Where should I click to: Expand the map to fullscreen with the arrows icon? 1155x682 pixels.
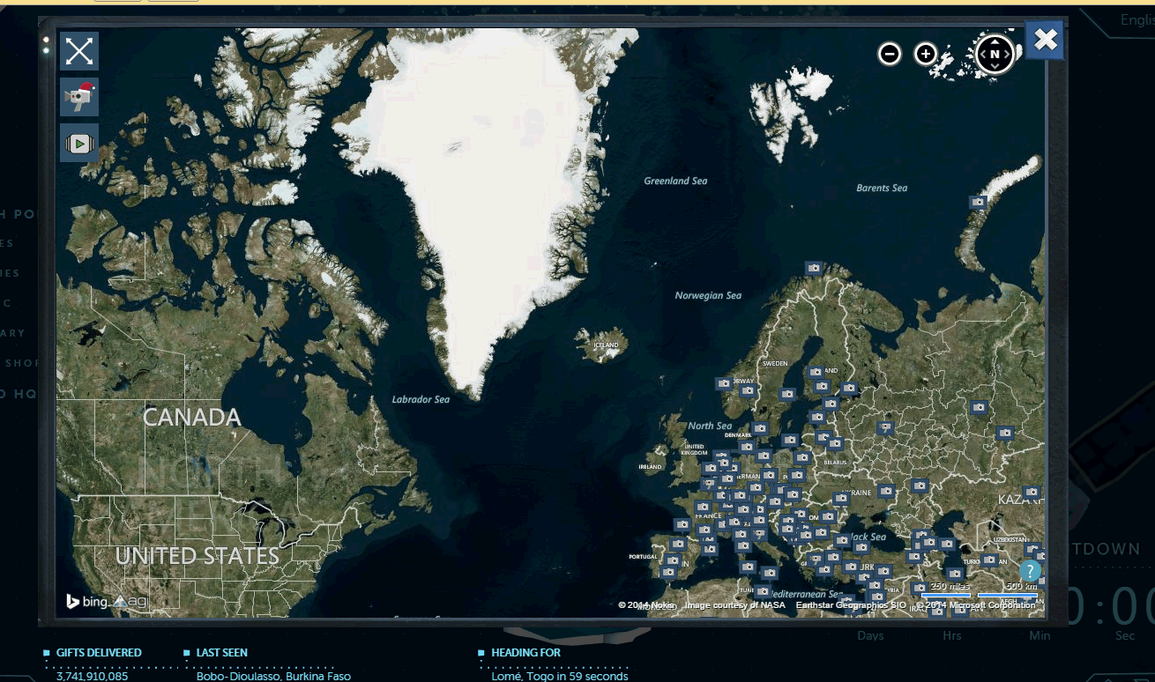point(79,51)
